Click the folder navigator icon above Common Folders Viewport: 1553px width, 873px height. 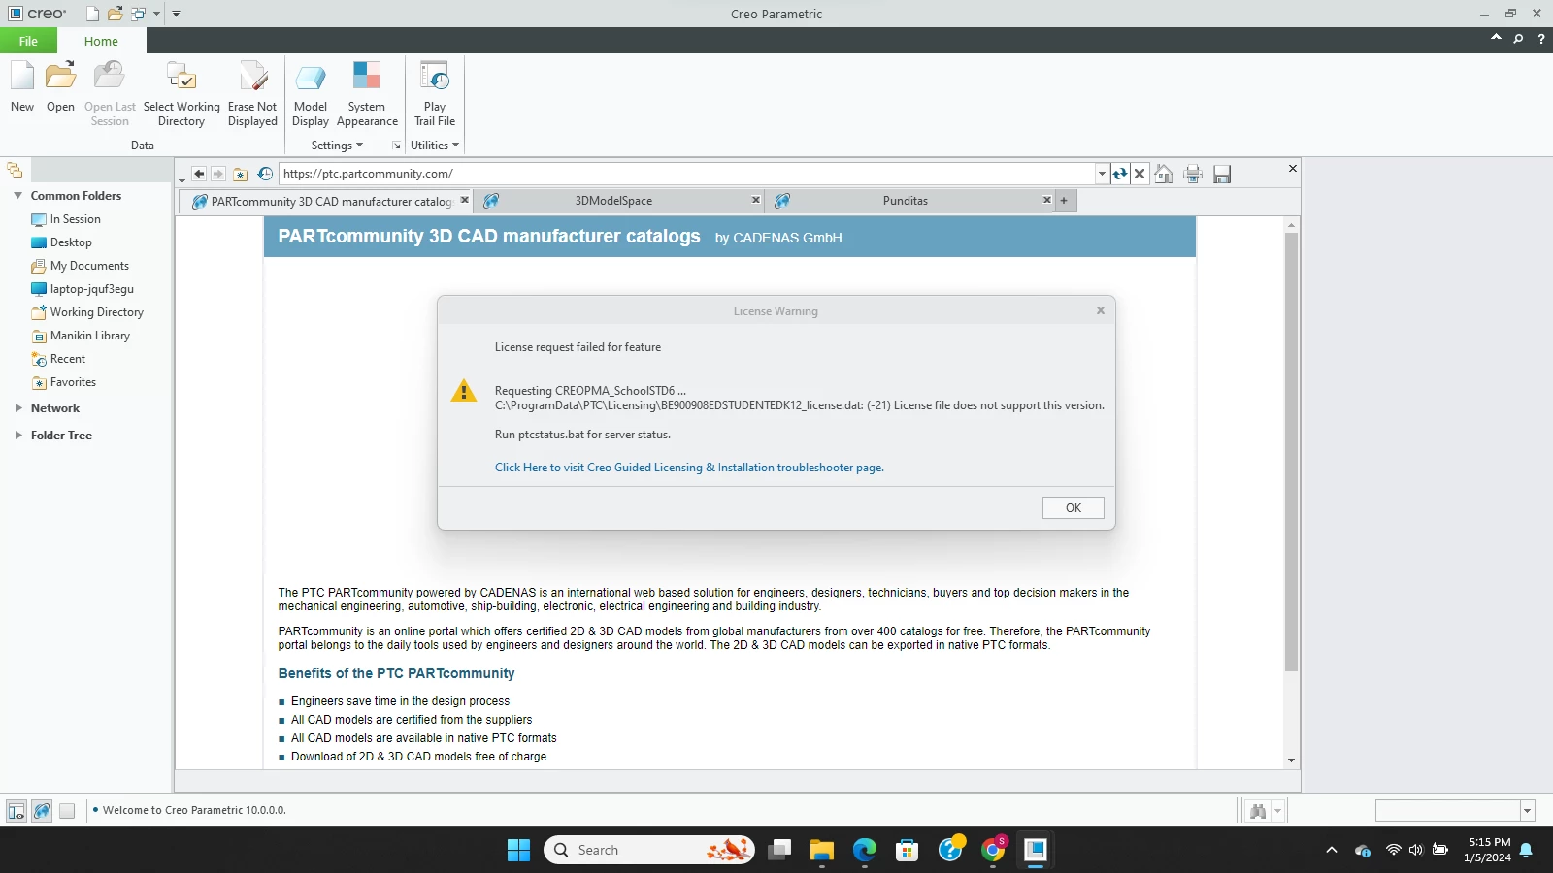pos(15,171)
